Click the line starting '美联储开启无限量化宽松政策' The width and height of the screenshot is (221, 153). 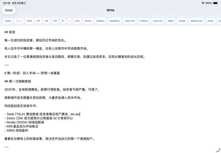coord(43,98)
